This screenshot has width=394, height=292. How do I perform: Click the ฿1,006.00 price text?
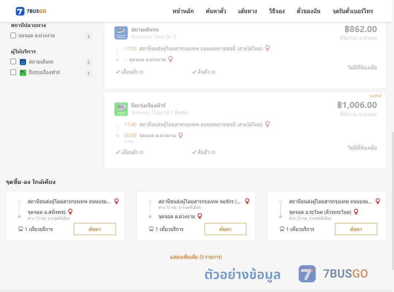pos(357,105)
